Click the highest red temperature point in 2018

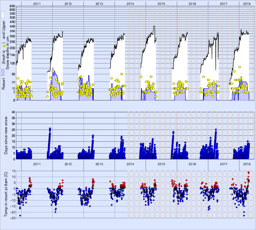248,172
